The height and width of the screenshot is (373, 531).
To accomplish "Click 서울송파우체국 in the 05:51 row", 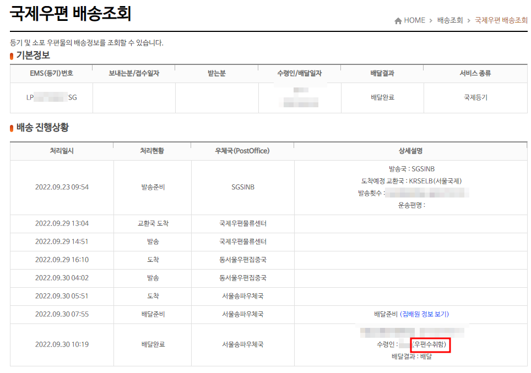I will pos(243,296).
